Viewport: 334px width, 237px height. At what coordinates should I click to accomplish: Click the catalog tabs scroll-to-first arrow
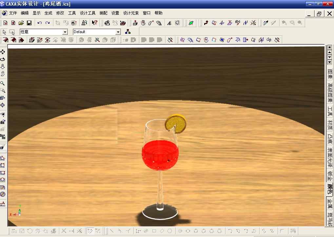[329, 47]
